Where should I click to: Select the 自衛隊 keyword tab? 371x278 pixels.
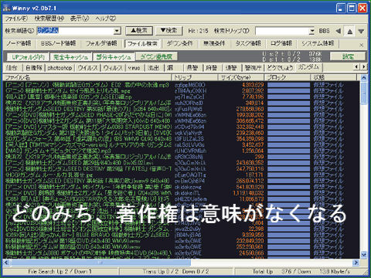[x=34, y=68]
